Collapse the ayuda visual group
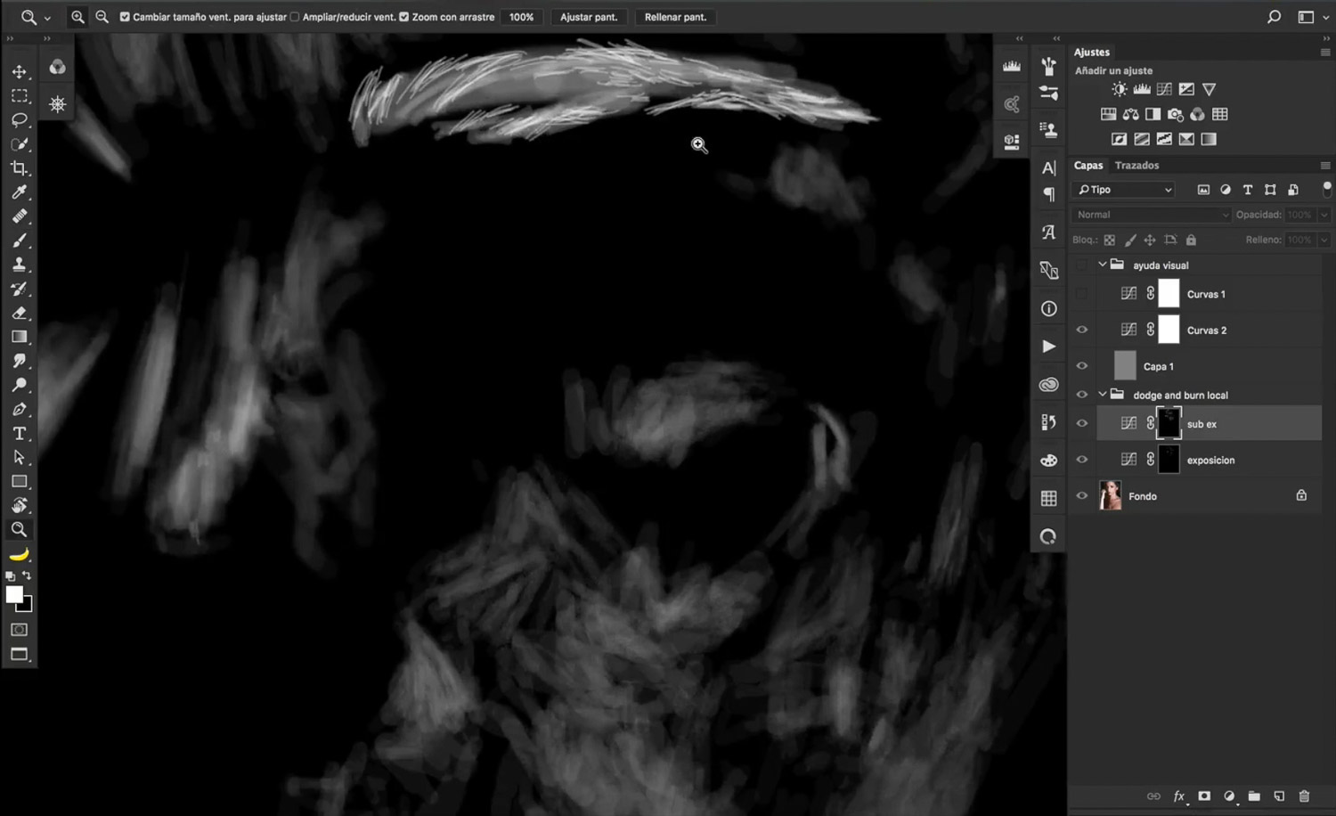 [x=1102, y=265]
